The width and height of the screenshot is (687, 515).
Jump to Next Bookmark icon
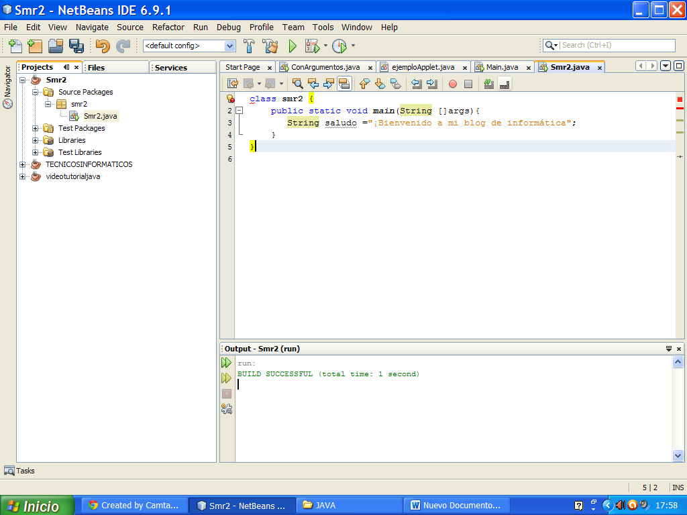(380, 84)
